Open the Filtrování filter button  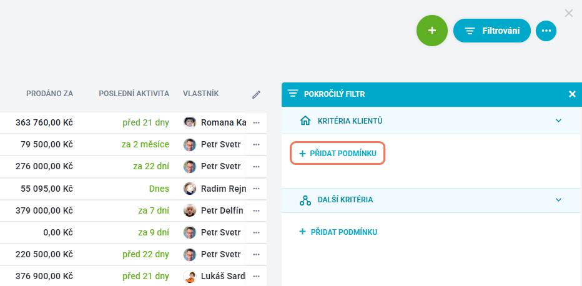pyautogui.click(x=492, y=31)
